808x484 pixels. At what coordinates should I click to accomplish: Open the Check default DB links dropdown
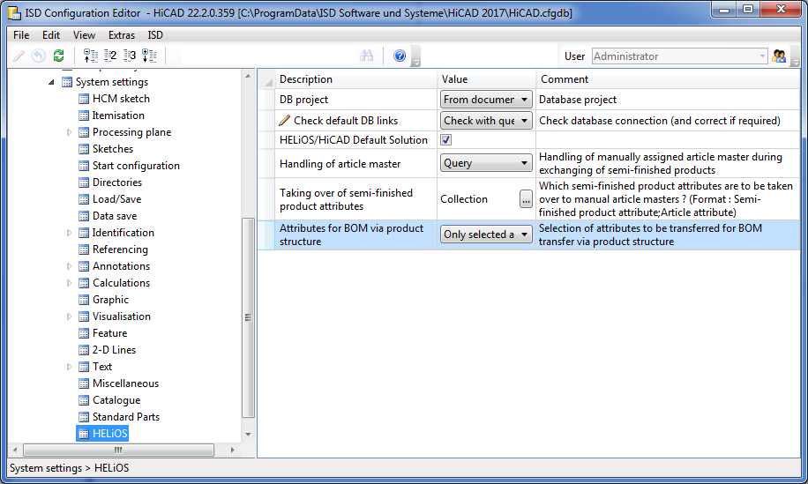point(486,121)
